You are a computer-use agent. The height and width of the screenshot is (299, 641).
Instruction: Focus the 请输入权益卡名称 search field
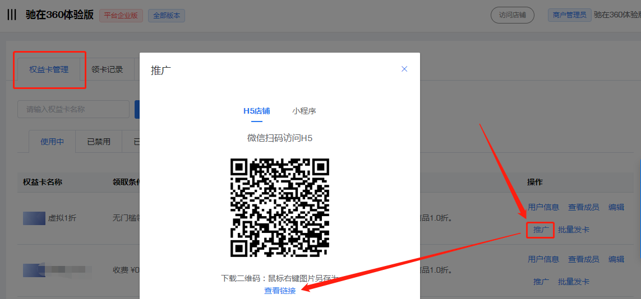tap(73, 109)
